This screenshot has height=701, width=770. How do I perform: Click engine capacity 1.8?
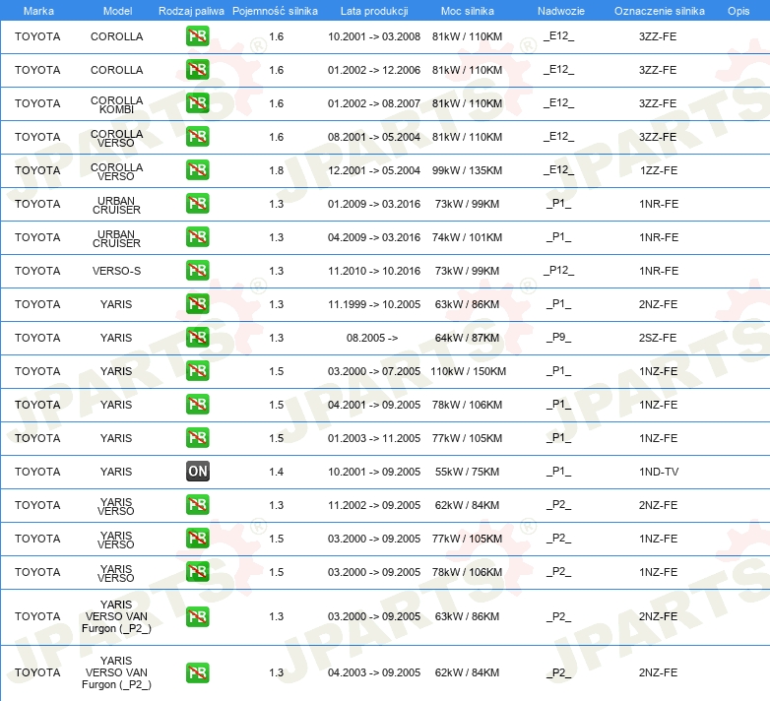276,170
